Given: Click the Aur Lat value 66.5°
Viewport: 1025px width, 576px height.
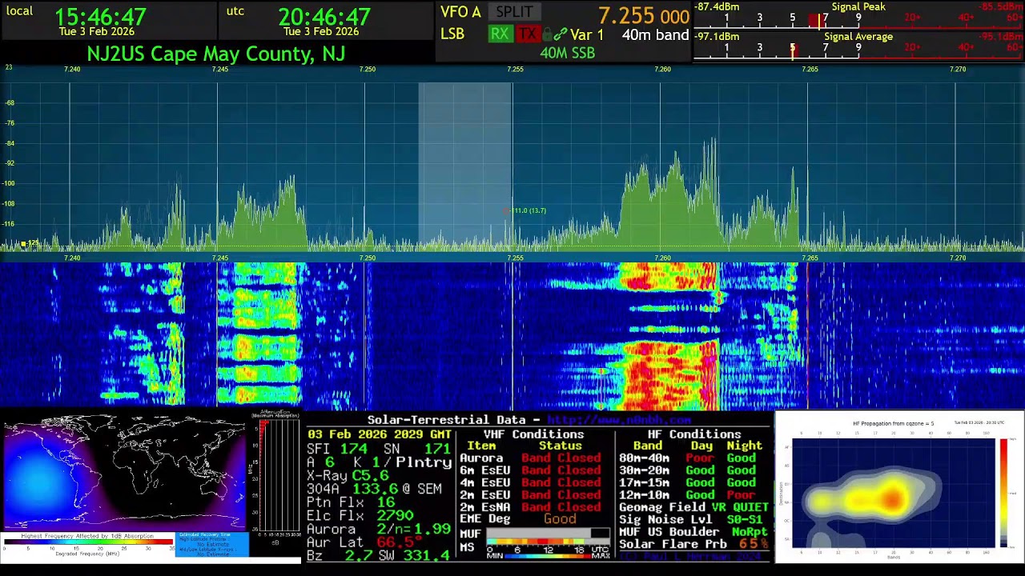Looking at the screenshot, I should click(x=399, y=542).
